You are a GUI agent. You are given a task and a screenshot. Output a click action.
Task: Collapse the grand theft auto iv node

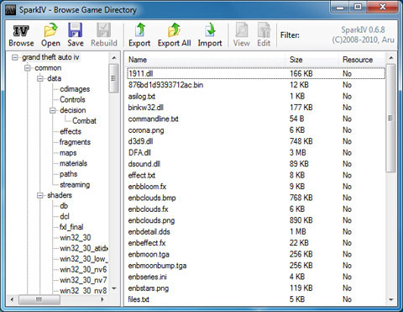pos(14,57)
